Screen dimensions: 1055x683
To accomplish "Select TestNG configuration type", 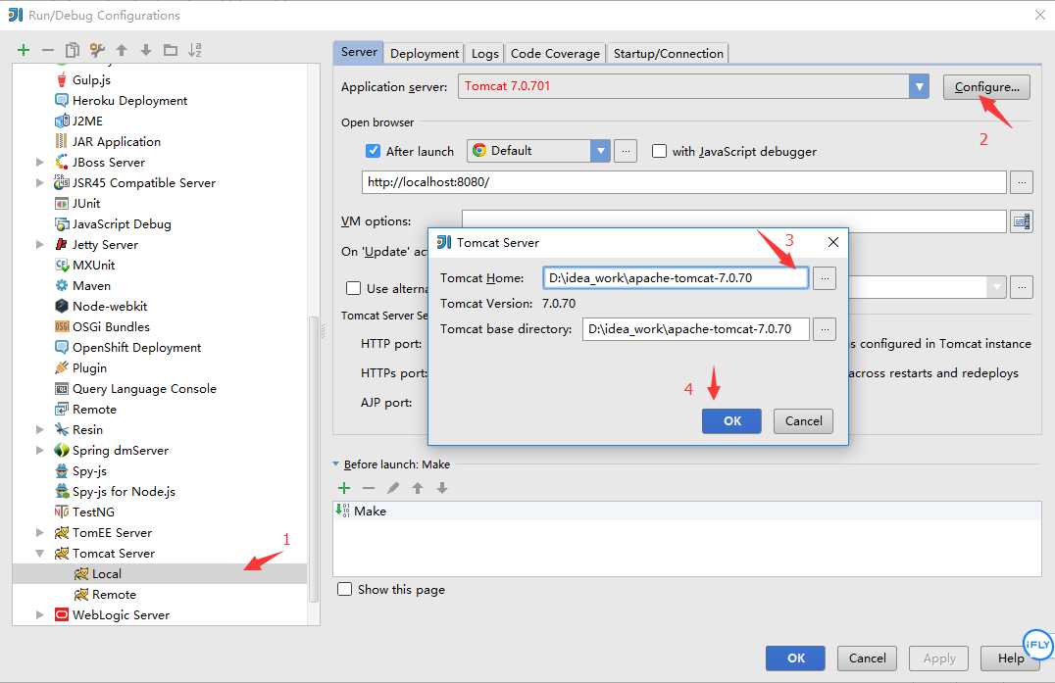I will coord(93,512).
